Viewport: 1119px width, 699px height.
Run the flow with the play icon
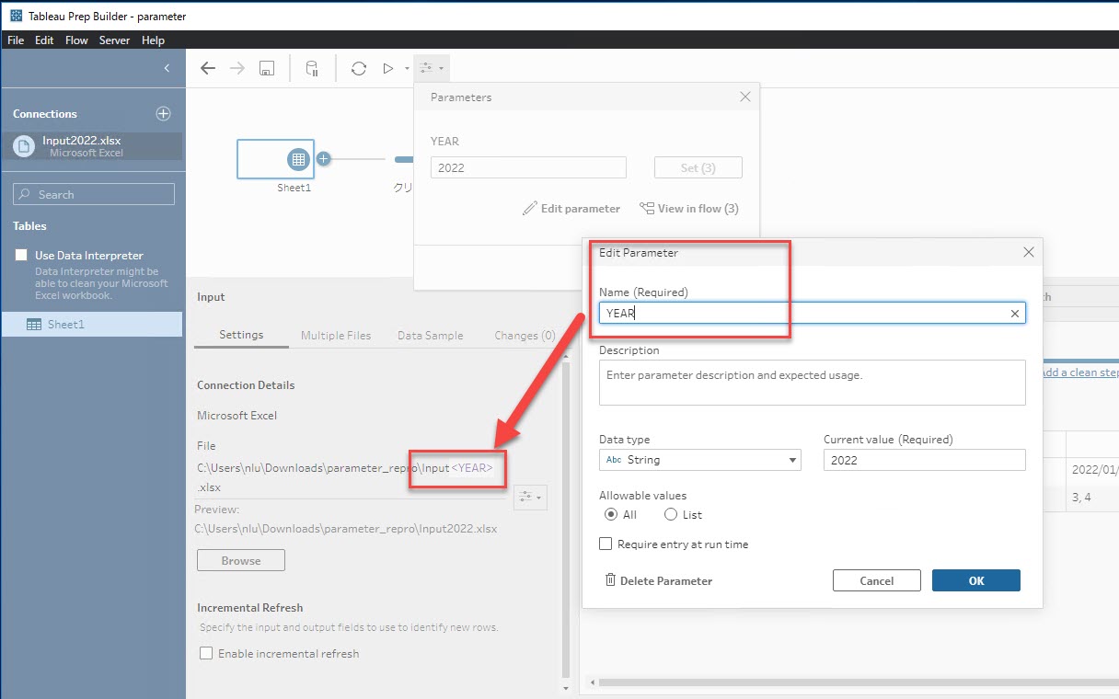(388, 68)
